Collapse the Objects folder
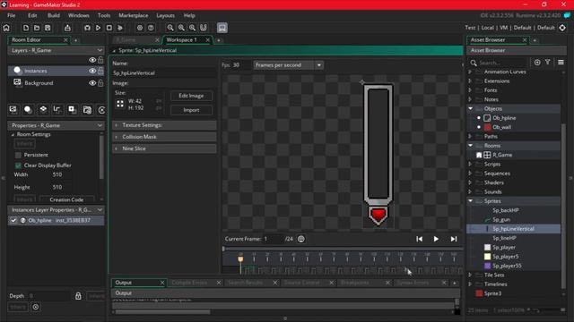 [470, 108]
